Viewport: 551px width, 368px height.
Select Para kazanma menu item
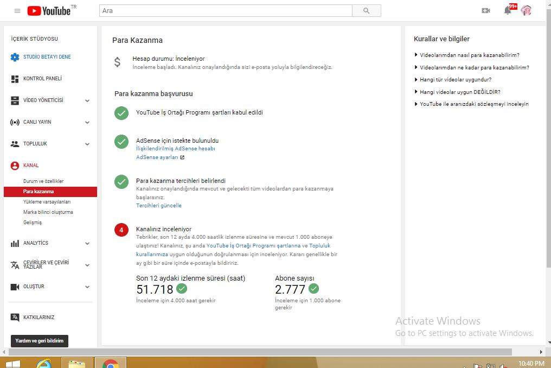[50, 192]
